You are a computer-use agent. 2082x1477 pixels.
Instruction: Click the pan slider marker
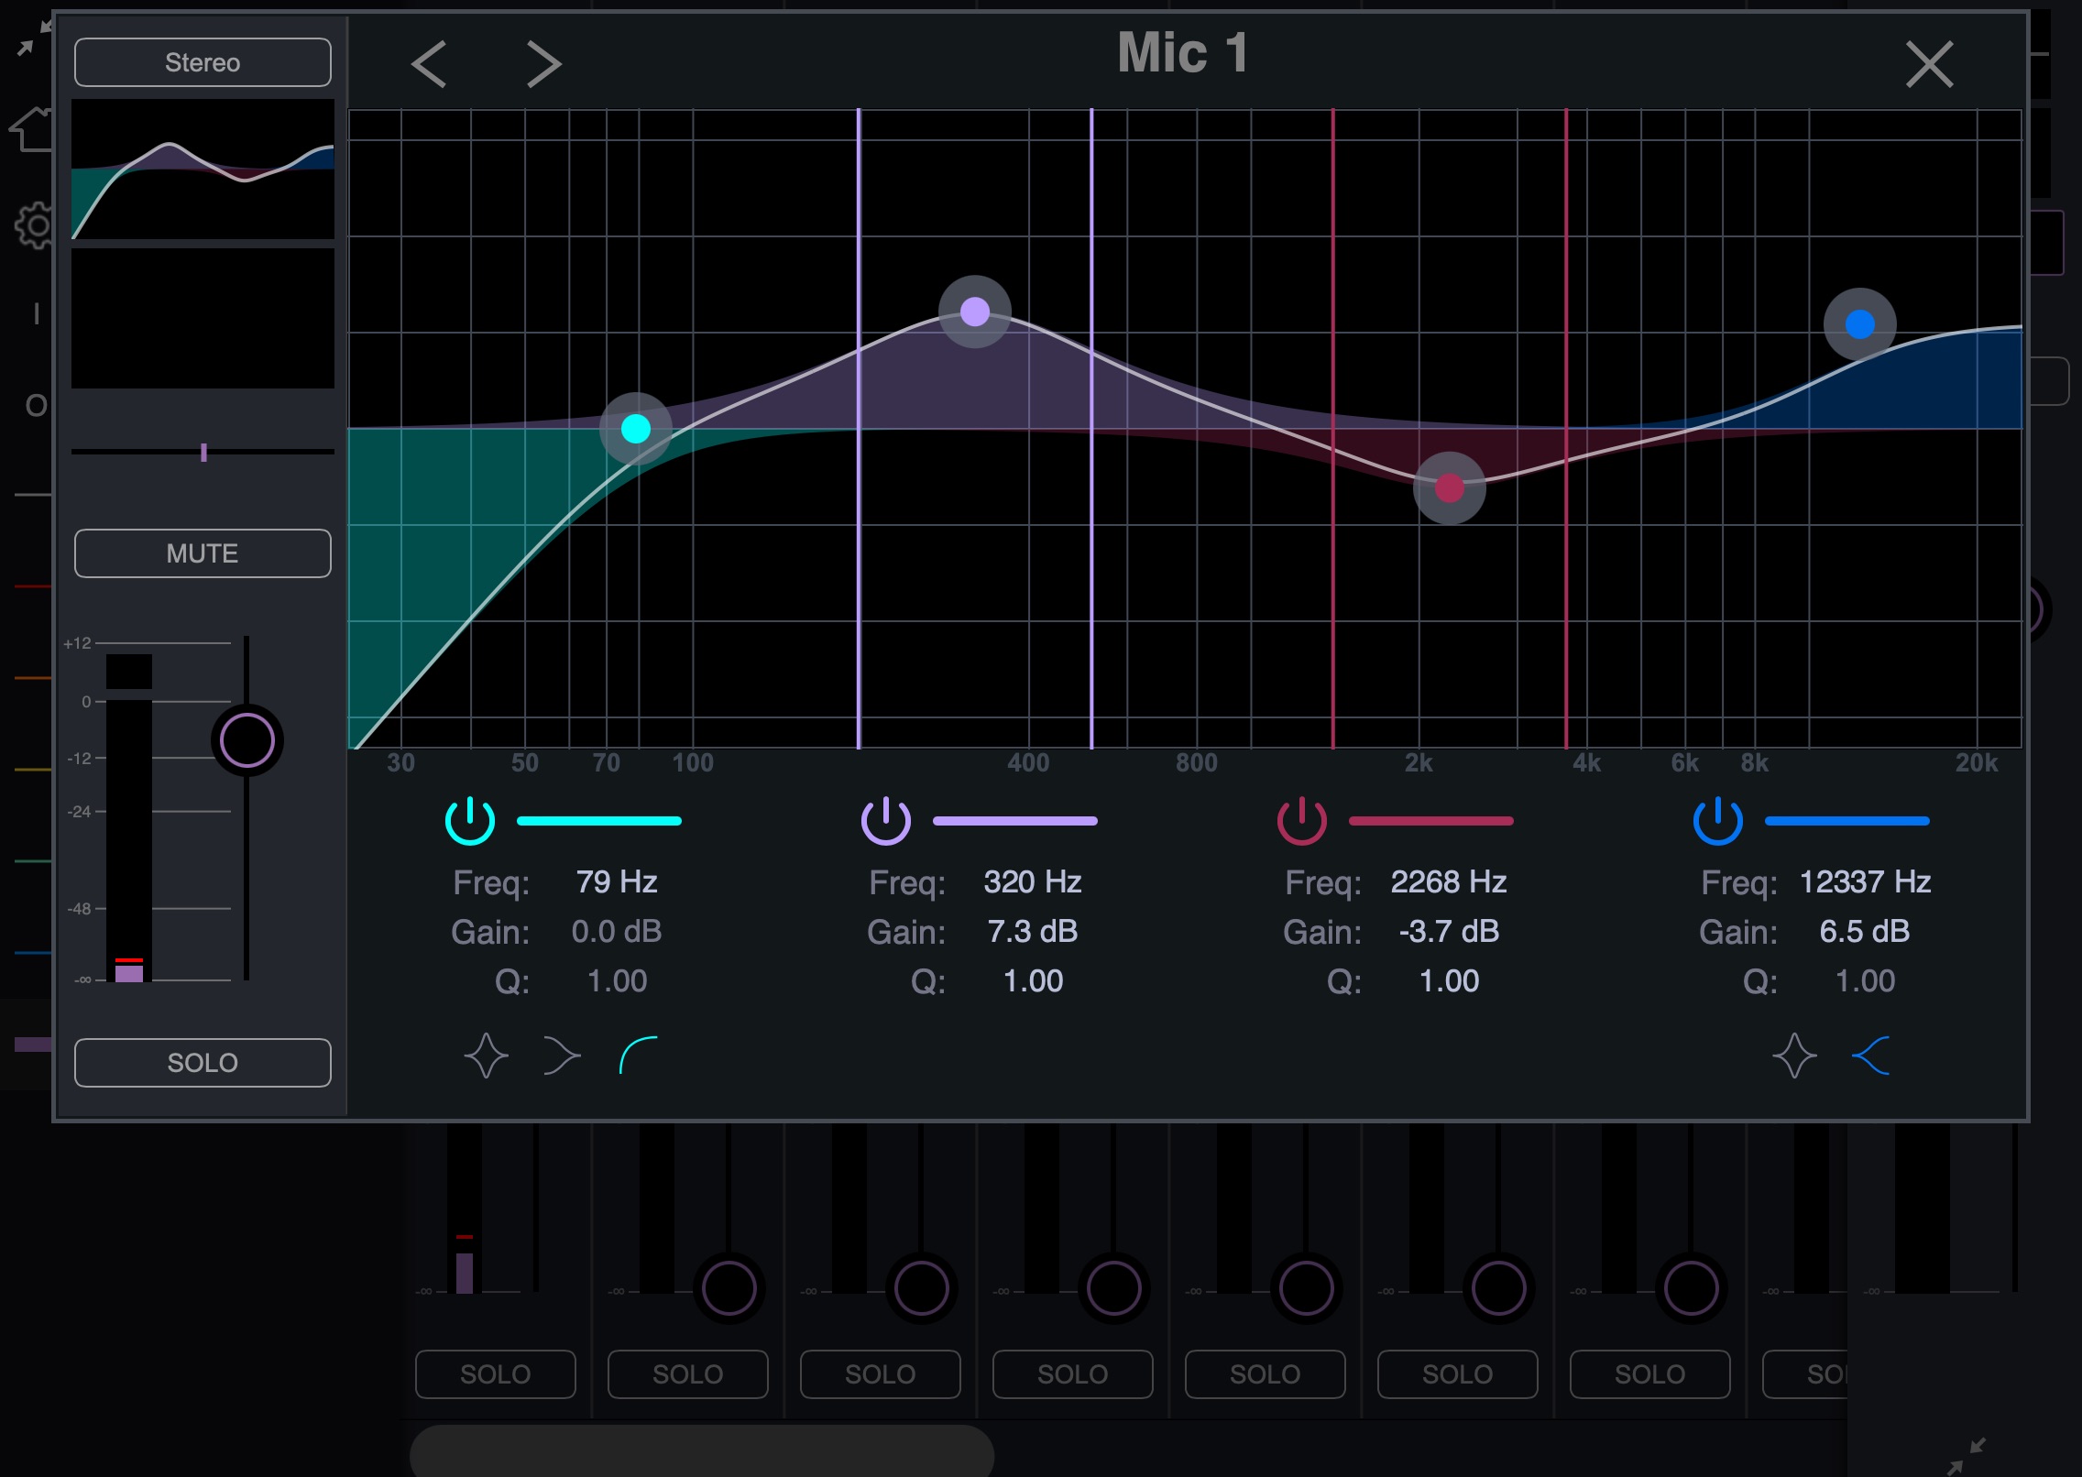[203, 453]
